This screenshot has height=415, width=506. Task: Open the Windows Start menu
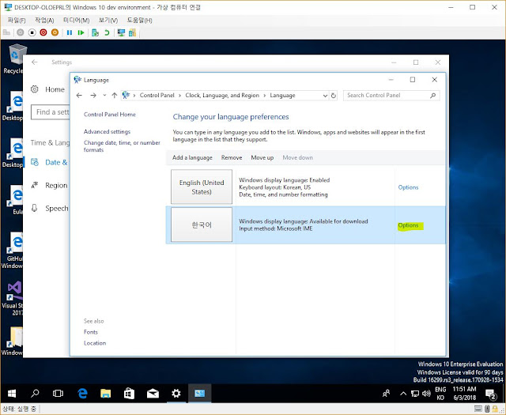[12, 394]
